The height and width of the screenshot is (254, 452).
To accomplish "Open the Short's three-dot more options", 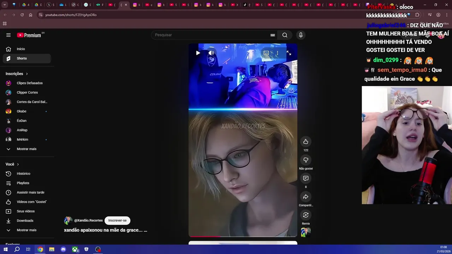I will pyautogui.click(x=278, y=53).
